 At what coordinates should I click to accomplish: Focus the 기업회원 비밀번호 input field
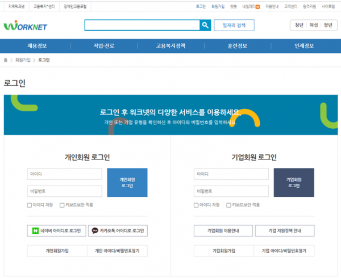[231, 192]
